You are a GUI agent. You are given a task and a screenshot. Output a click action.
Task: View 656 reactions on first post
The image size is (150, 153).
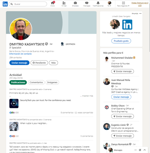[14, 113]
